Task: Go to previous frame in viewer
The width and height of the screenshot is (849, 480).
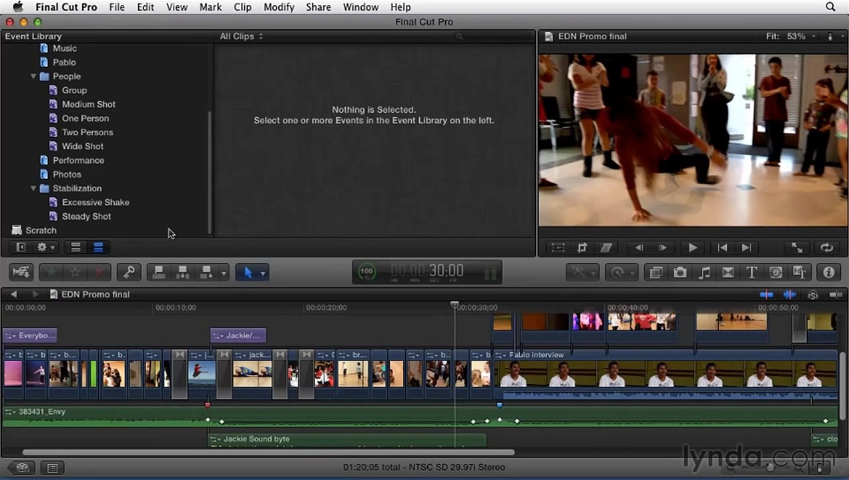Action: [639, 247]
